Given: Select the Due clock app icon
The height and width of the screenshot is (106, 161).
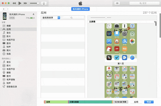Looking at the screenshot, I should (109, 26).
